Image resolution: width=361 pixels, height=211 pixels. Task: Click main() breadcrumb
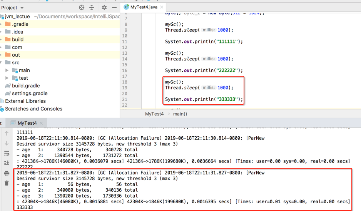click(x=180, y=114)
